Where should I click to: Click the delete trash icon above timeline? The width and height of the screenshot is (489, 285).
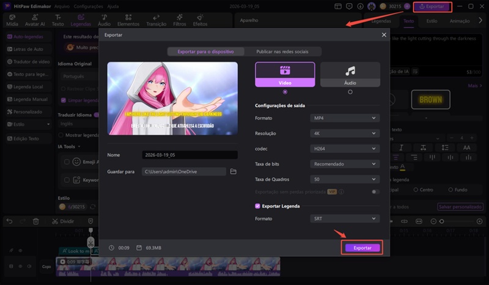tap(36, 221)
